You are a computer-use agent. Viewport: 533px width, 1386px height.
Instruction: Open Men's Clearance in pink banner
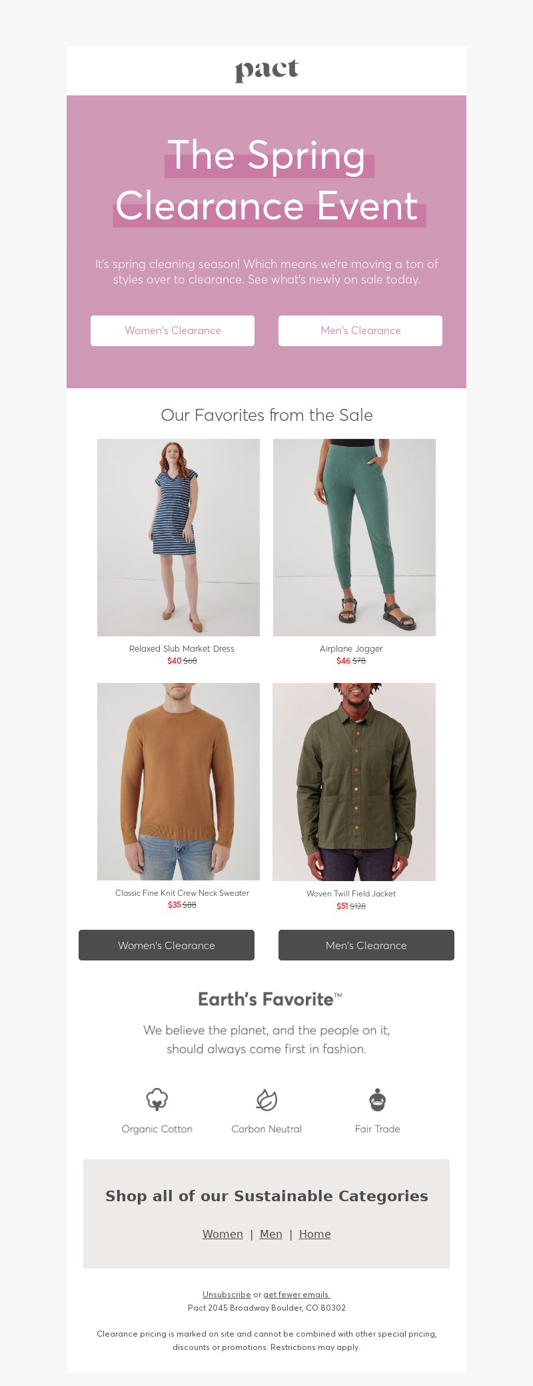[360, 331]
